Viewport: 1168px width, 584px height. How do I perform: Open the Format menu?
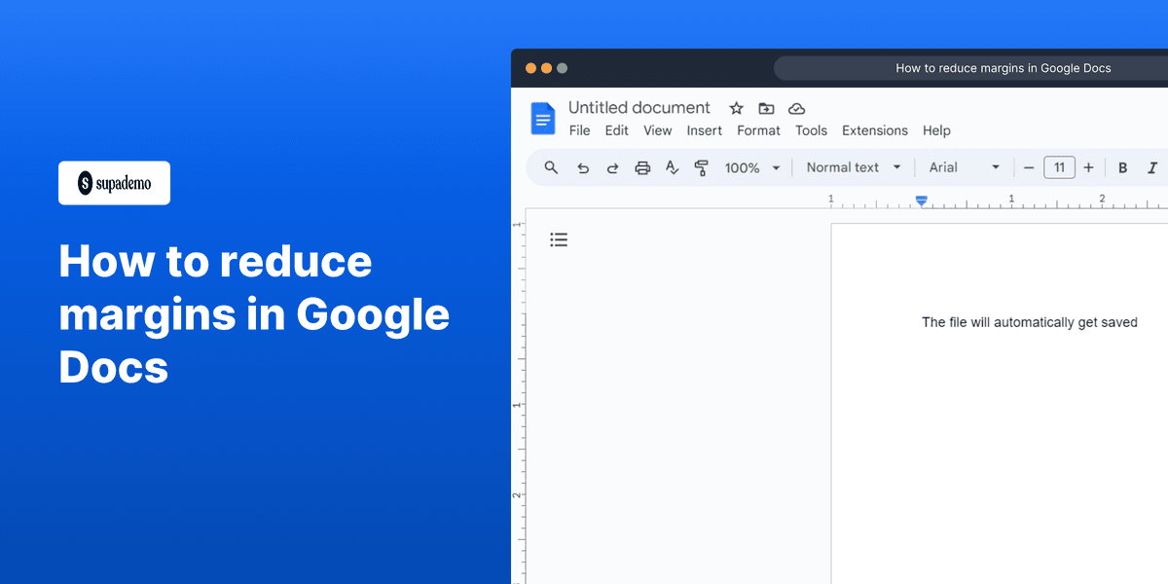click(758, 129)
